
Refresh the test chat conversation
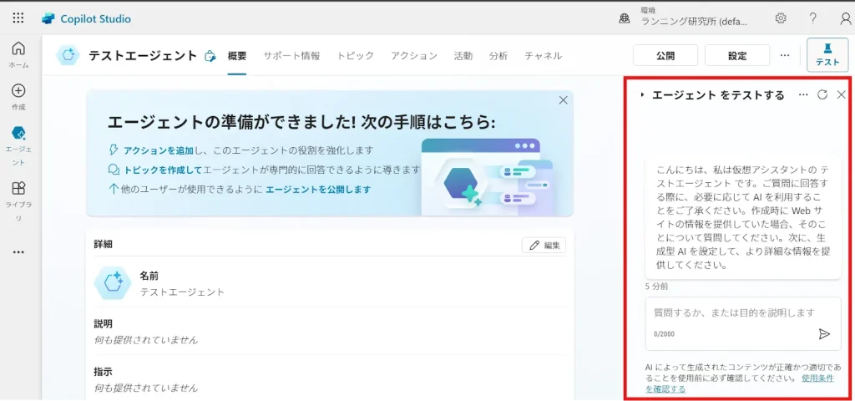click(822, 95)
